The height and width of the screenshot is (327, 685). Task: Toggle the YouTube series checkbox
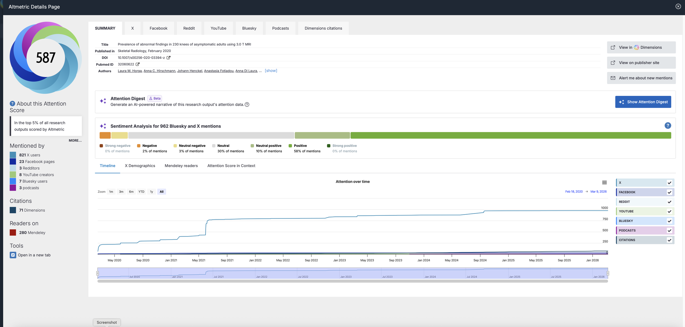tap(669, 212)
